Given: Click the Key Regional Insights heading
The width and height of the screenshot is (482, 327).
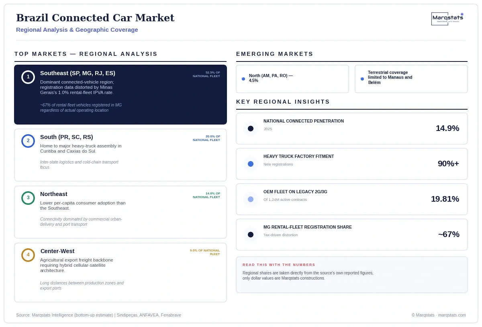Looking at the screenshot, I should pyautogui.click(x=283, y=102).
